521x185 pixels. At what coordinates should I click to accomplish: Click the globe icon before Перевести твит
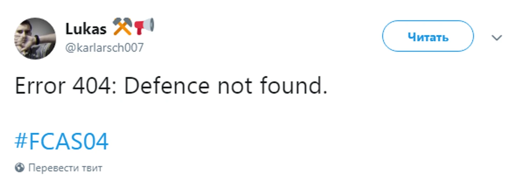point(20,168)
